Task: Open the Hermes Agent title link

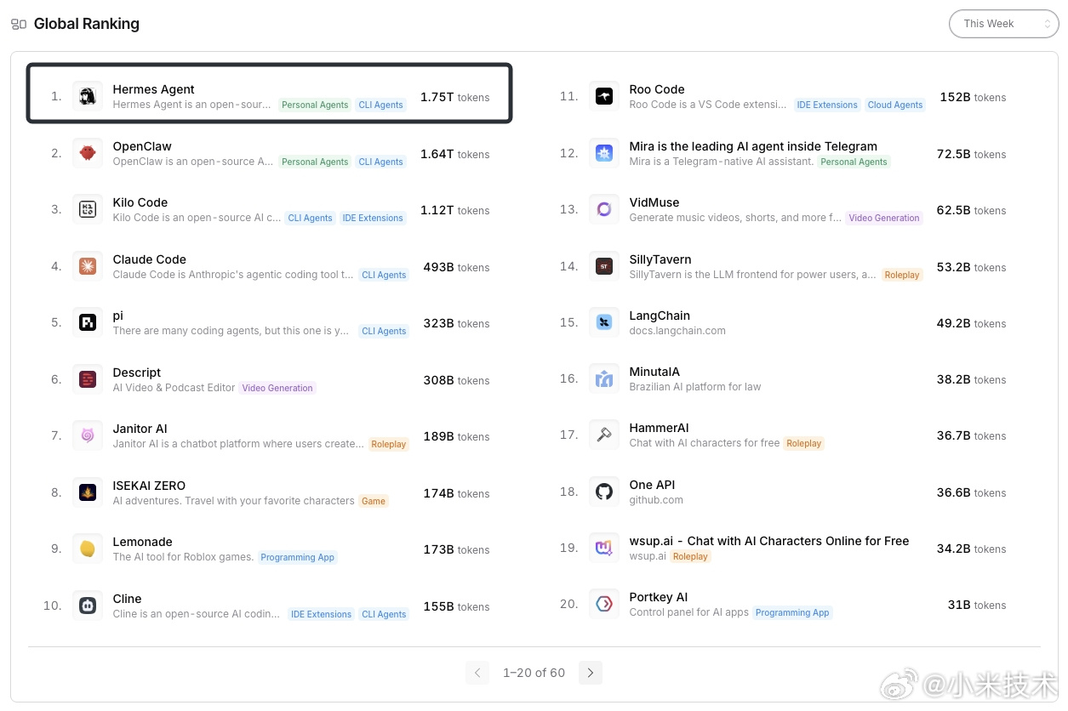Action: [x=154, y=89]
